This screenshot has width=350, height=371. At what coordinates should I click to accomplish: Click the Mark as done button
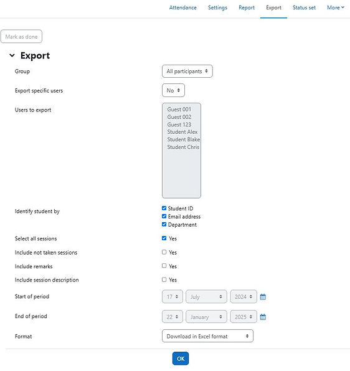21,37
